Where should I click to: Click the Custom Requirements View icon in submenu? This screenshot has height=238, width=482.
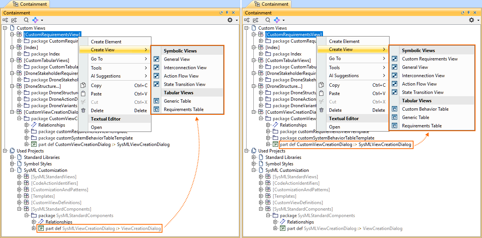tap(395, 59)
